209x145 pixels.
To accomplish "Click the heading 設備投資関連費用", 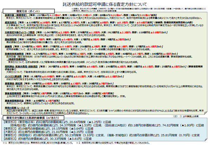I will point(14,54).
